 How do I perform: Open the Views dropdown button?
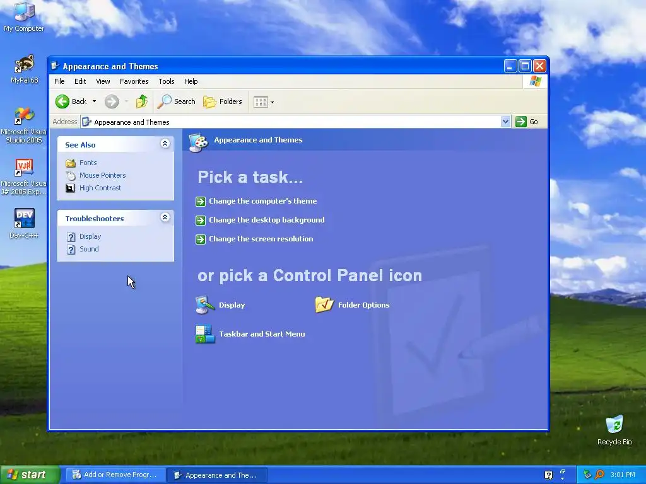pyautogui.click(x=264, y=101)
